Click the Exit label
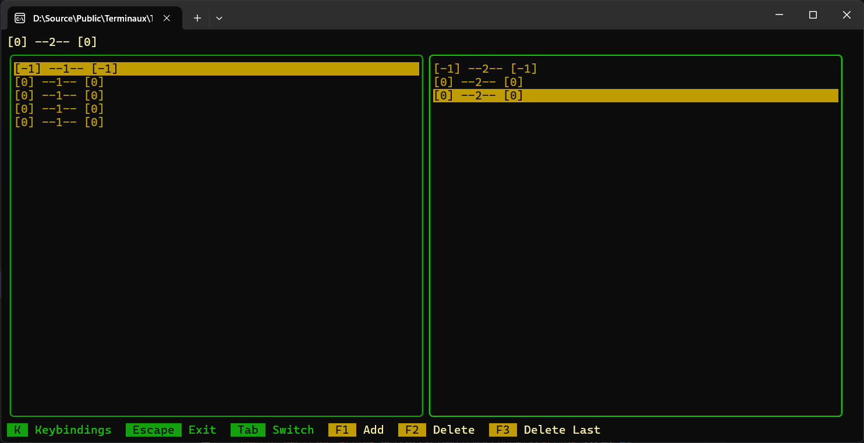The height and width of the screenshot is (443, 864). pyautogui.click(x=203, y=430)
